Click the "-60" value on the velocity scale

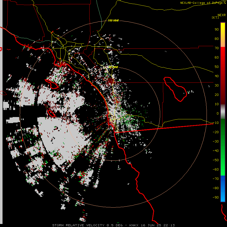[216, 169]
